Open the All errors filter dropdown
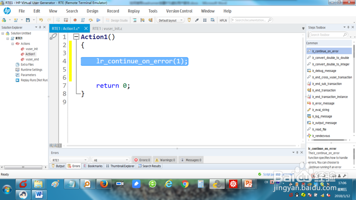Image resolution: width=356 pixels, height=200 pixels. click(110, 160)
